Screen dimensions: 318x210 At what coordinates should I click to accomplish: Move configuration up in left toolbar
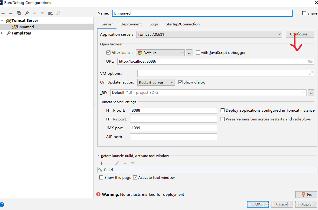(x=34, y=13)
